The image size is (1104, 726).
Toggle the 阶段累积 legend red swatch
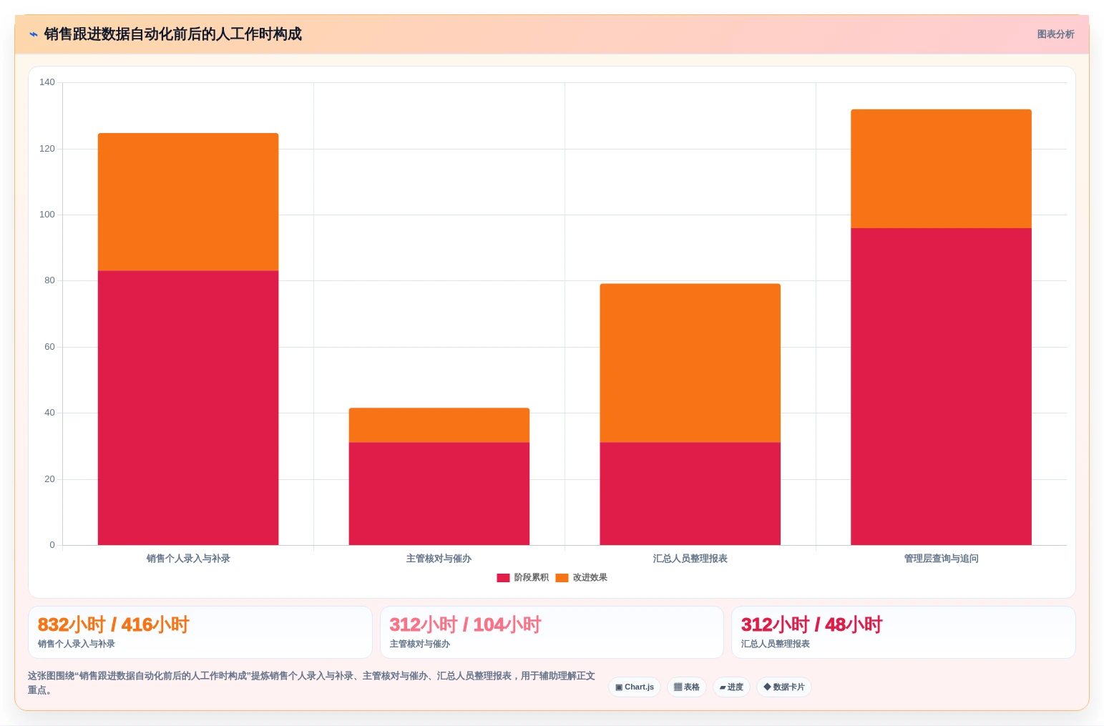(x=503, y=578)
